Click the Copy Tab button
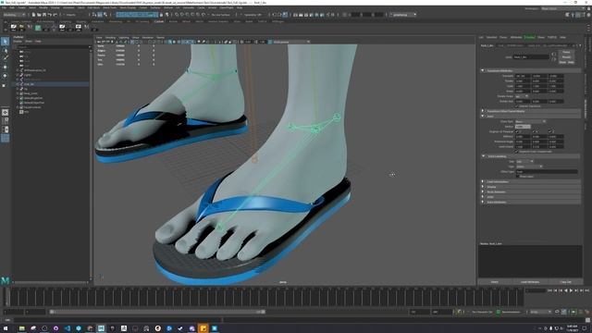This screenshot has width=592, height=333. point(565,282)
